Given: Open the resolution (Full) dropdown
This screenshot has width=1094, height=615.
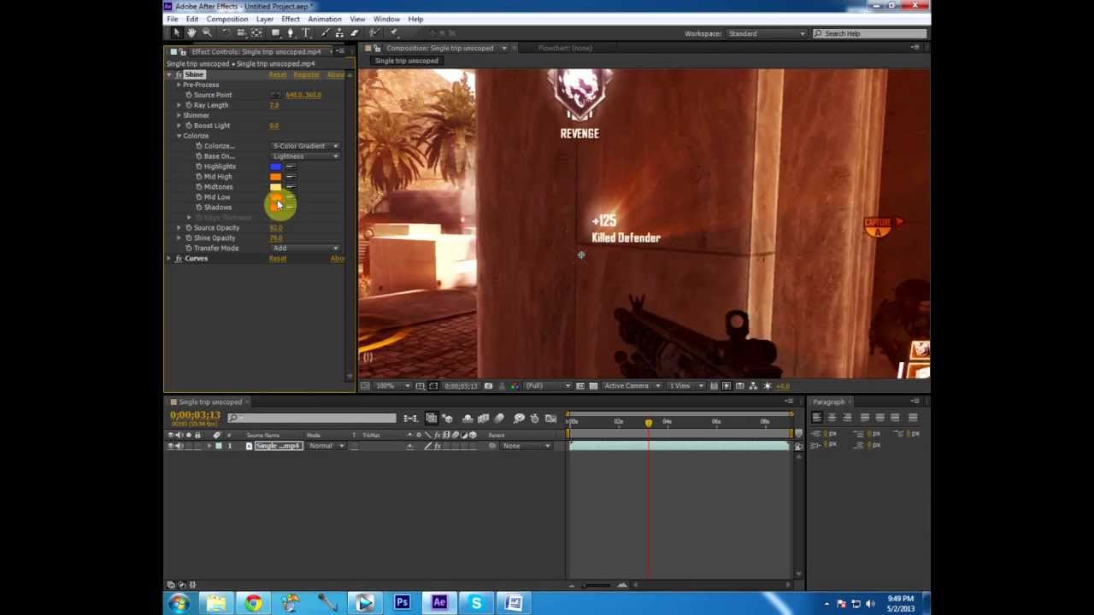Looking at the screenshot, I should [x=548, y=386].
